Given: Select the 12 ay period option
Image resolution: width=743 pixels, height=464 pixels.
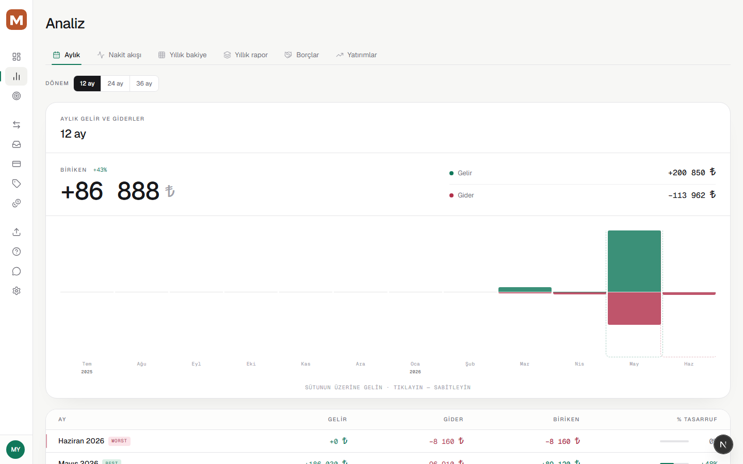Looking at the screenshot, I should [87, 84].
